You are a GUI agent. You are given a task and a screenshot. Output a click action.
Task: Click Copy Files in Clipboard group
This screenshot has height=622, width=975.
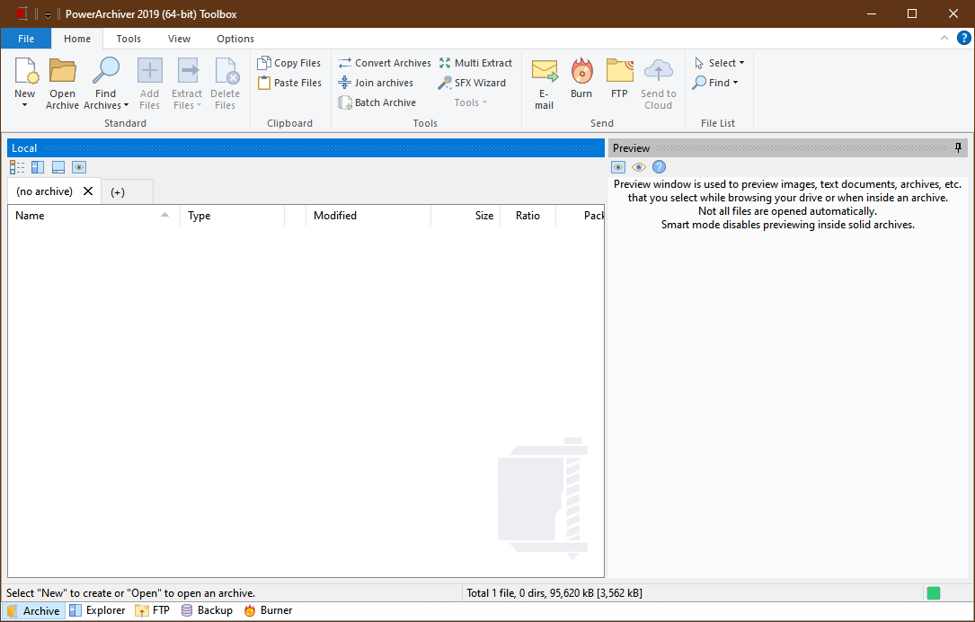pyautogui.click(x=289, y=63)
